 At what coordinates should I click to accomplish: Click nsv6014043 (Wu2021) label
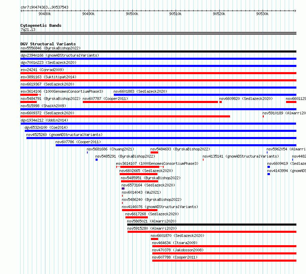141,192
